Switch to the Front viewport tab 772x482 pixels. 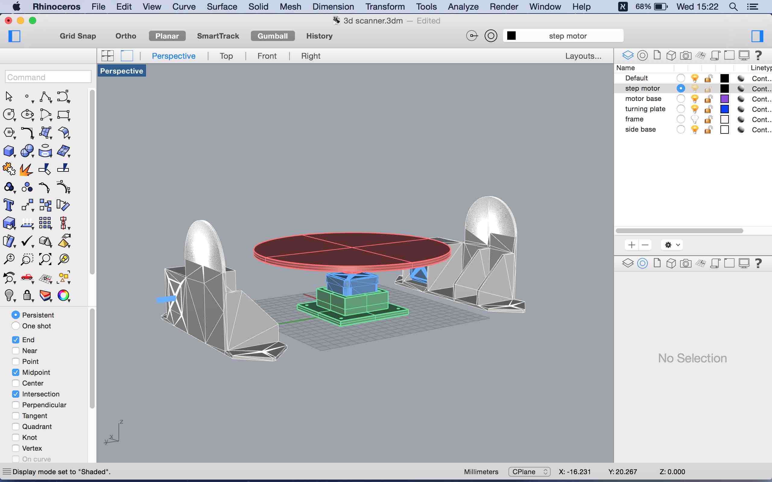coord(267,56)
